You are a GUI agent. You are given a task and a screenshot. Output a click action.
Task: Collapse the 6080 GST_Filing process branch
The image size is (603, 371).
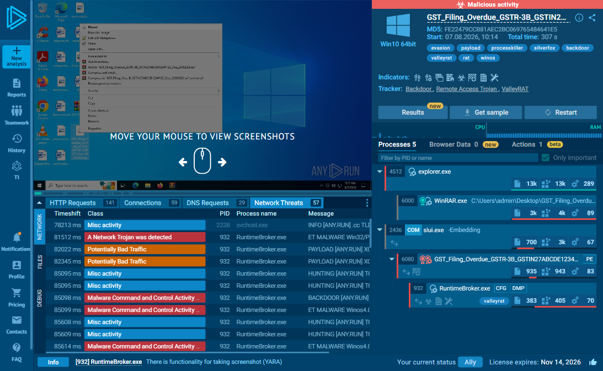392,259
